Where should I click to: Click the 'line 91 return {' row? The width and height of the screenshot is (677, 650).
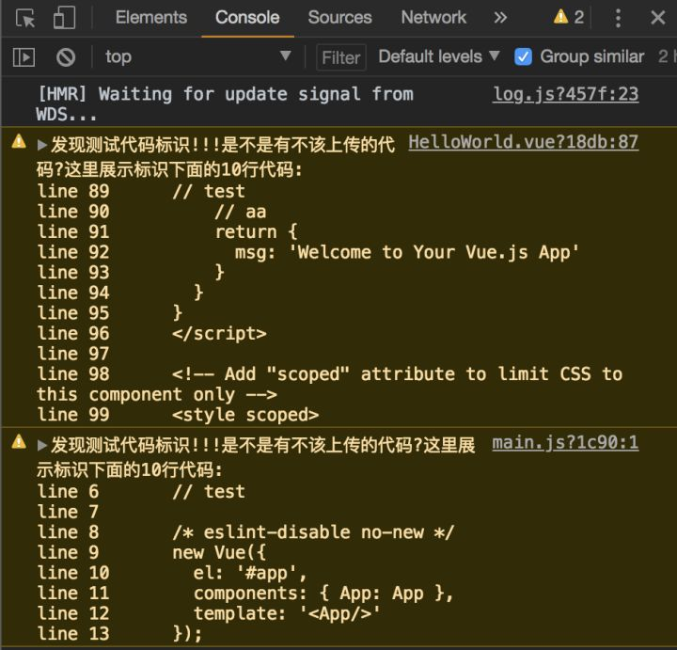167,232
